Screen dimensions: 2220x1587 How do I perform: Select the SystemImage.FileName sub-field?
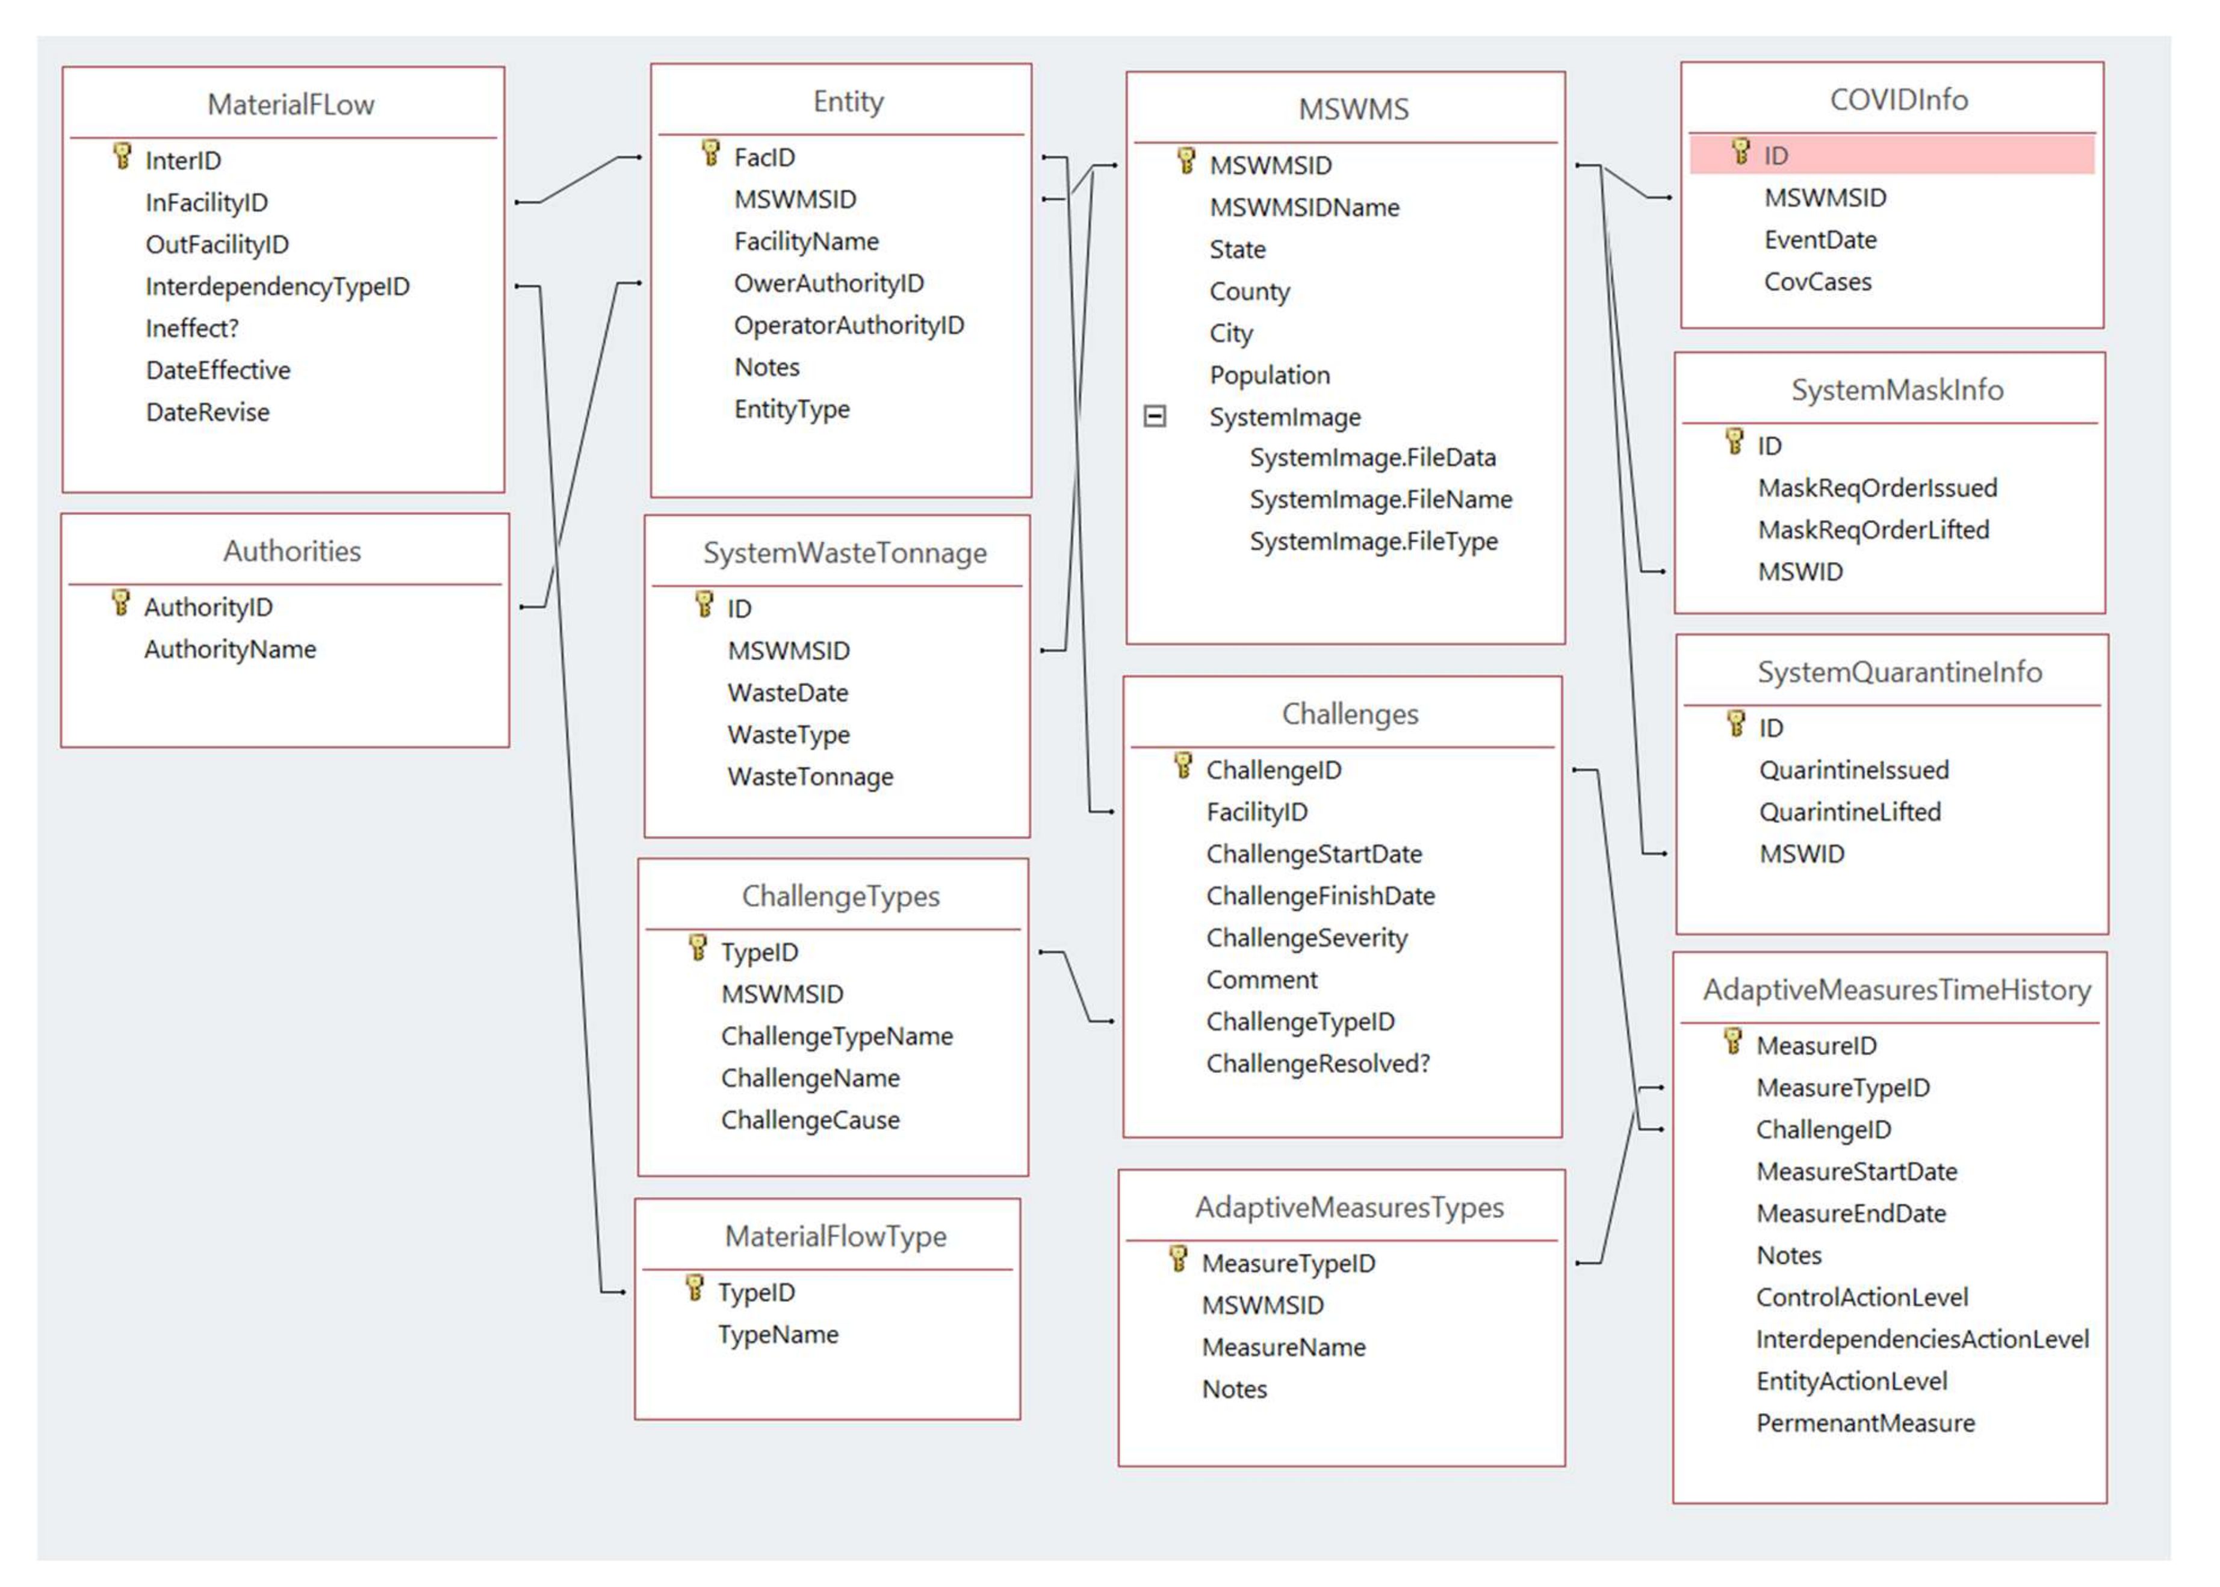(x=1379, y=500)
